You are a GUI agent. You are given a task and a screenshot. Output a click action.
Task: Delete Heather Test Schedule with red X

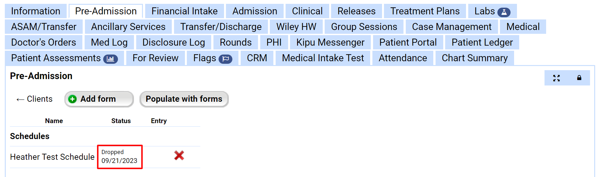coord(179,156)
